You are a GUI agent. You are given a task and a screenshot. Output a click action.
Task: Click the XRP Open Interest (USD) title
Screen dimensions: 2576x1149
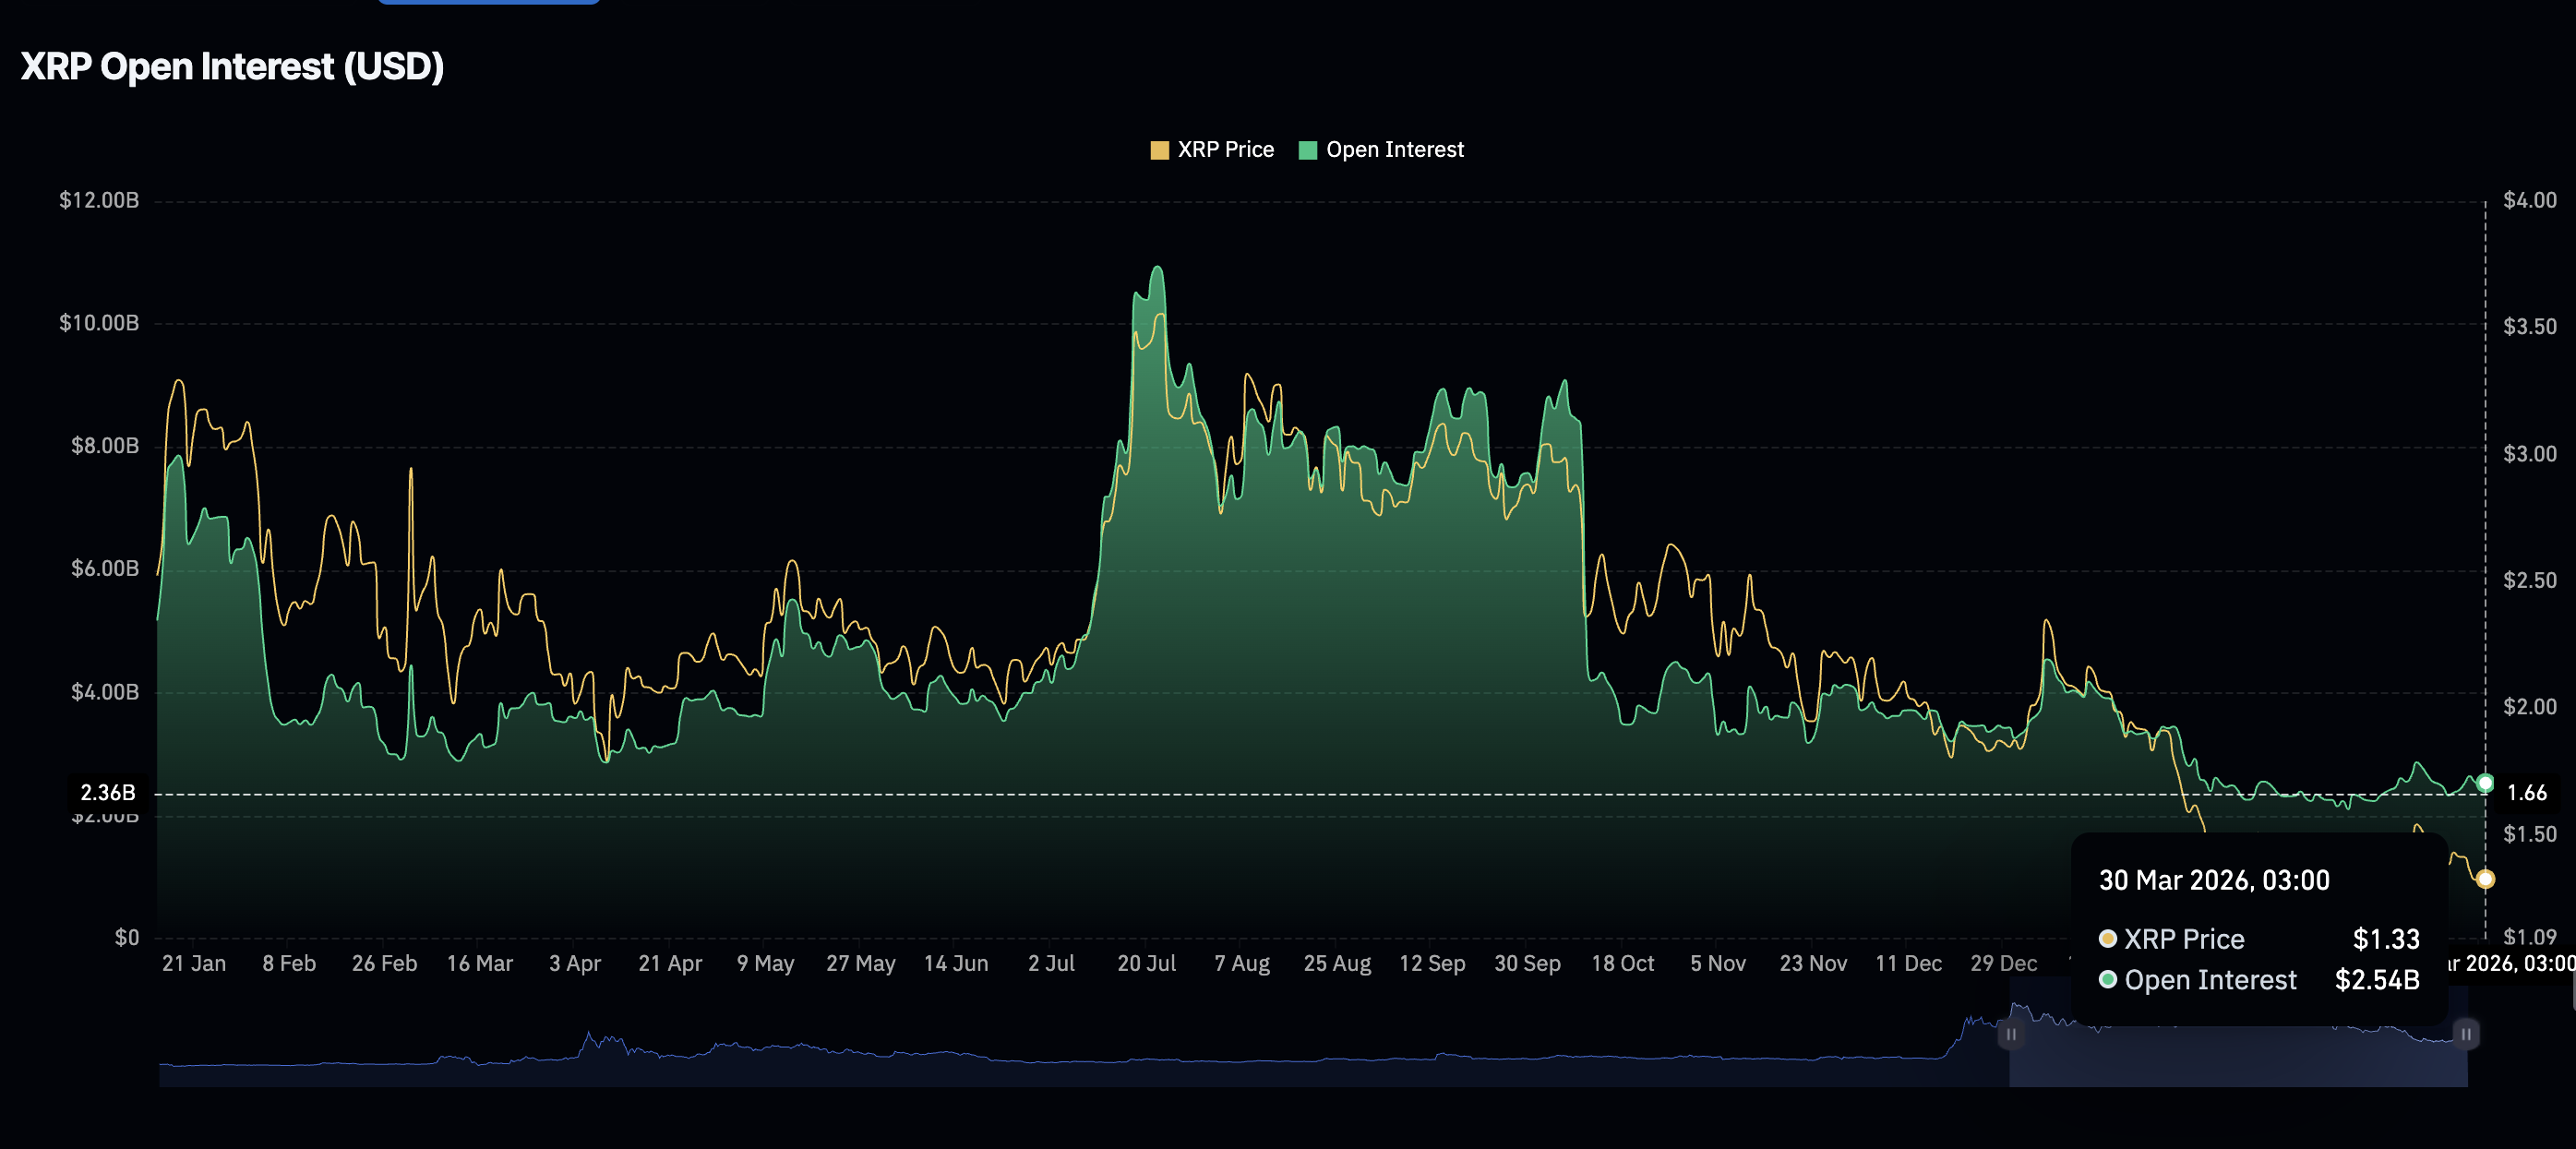(232, 66)
